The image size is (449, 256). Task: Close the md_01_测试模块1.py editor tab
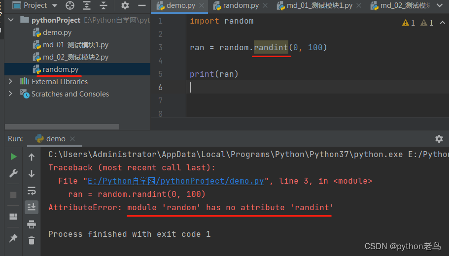click(x=359, y=5)
